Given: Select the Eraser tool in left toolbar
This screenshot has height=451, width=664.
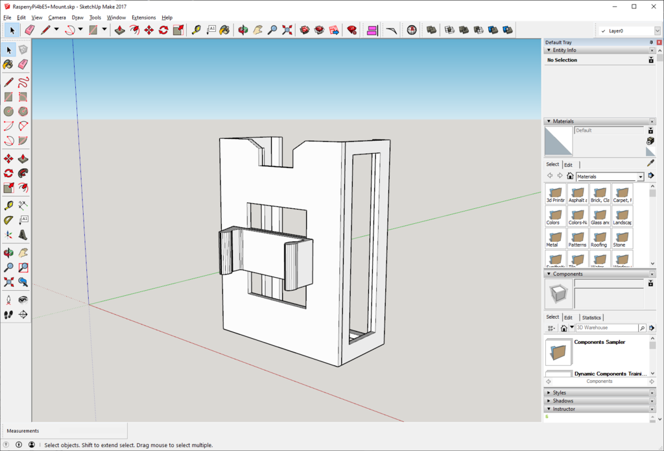Looking at the screenshot, I should click(x=23, y=64).
